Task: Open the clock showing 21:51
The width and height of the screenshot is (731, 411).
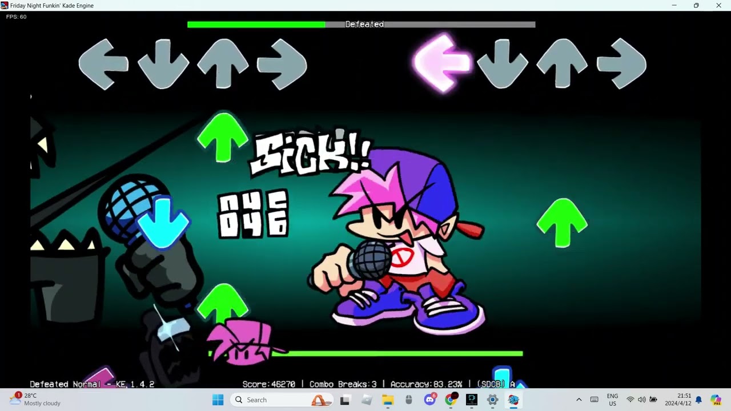Action: pos(677,400)
